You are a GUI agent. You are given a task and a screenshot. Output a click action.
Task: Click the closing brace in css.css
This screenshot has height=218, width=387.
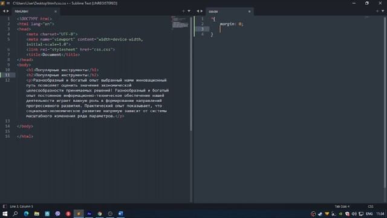212,35
